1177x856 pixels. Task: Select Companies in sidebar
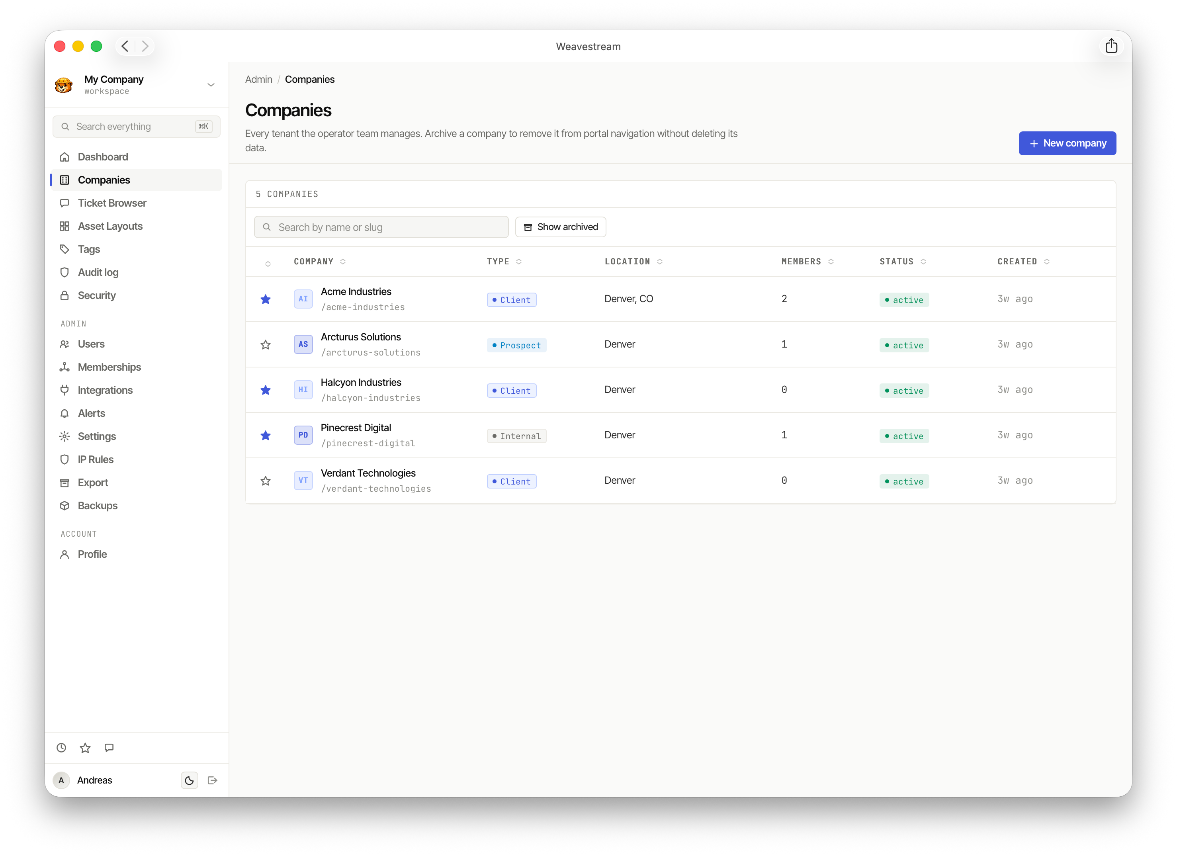coord(137,180)
